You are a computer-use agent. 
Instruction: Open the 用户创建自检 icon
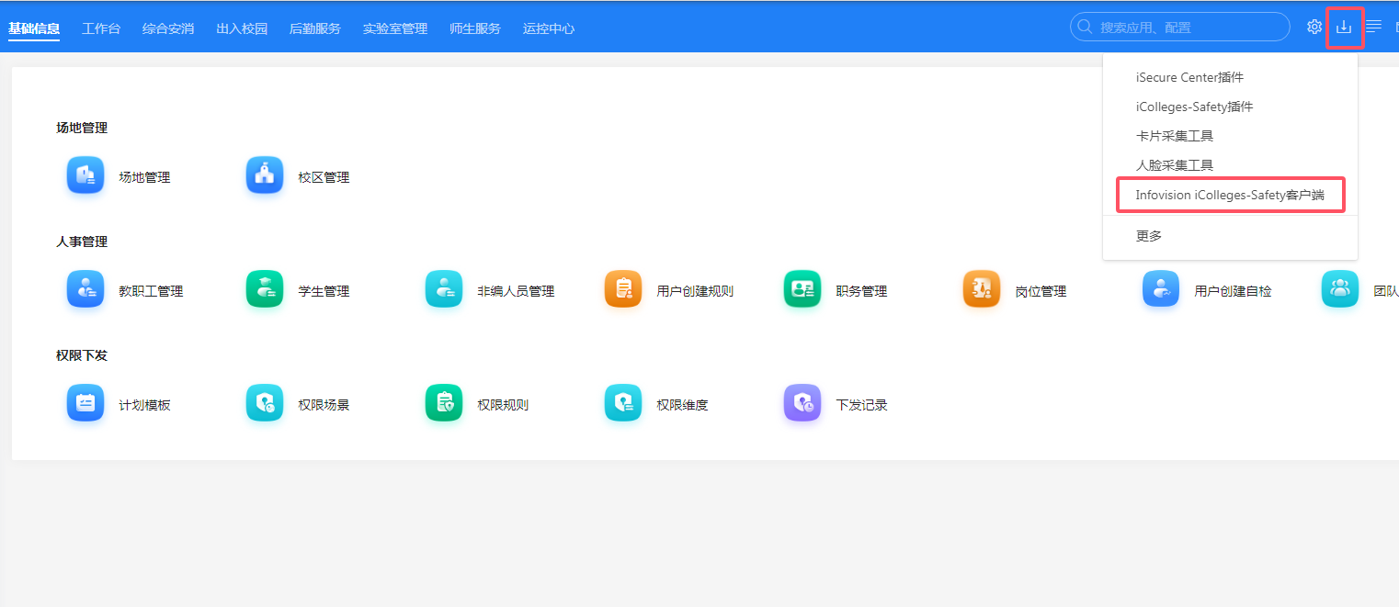[1161, 289]
